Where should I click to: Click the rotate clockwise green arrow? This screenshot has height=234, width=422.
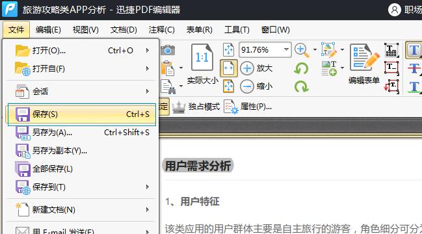pyautogui.click(x=301, y=86)
